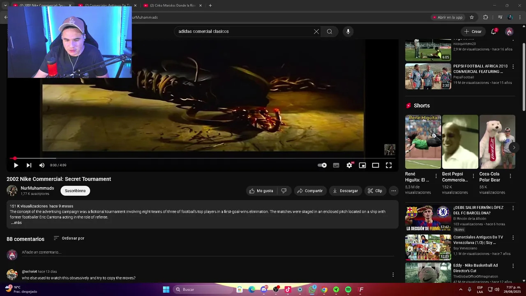The width and height of the screenshot is (526, 296).
Task: Open Comerciales Antiguos De TV Venezolana video
Action: pos(428,247)
